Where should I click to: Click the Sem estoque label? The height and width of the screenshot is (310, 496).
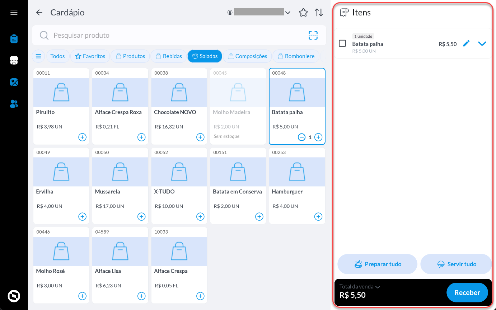[226, 136]
